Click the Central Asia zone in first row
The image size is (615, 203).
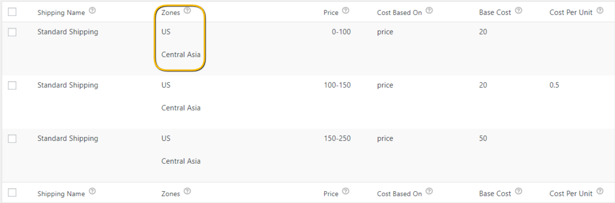pos(181,55)
